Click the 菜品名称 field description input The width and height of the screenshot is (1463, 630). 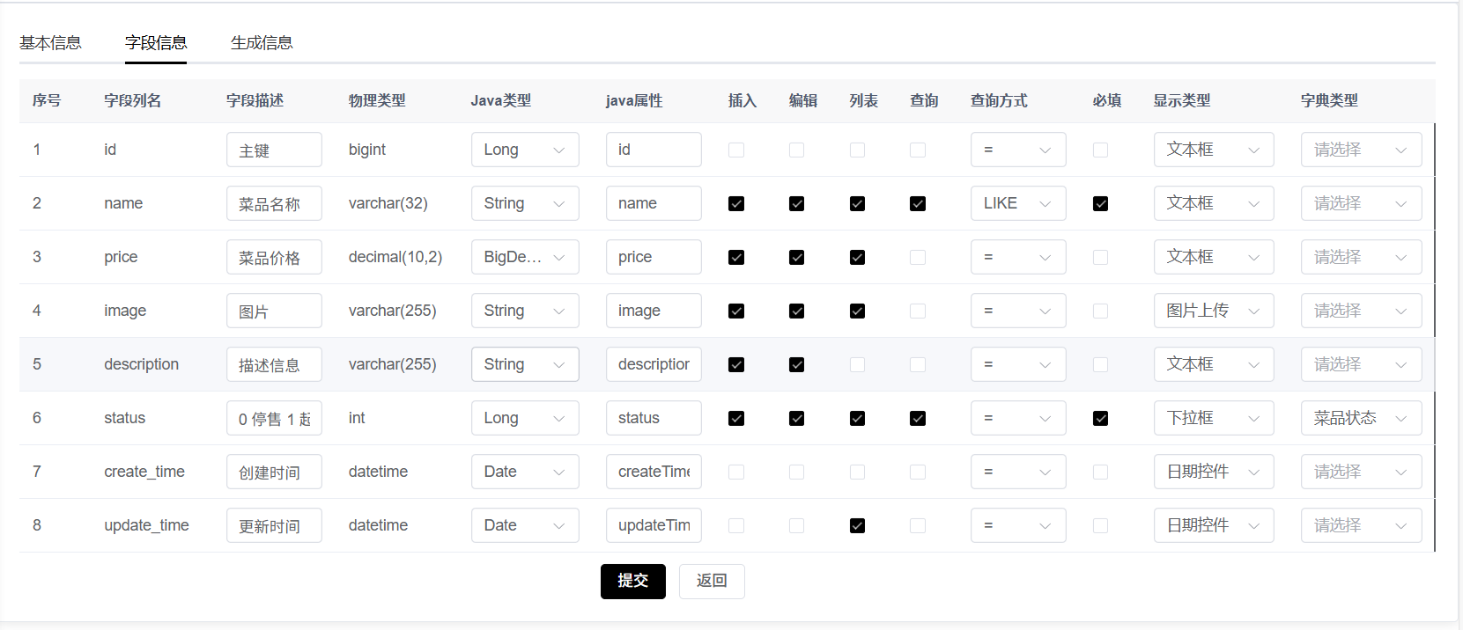pyautogui.click(x=274, y=204)
